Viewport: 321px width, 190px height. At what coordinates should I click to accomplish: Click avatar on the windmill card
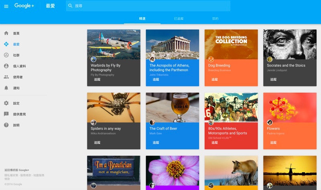270,186
